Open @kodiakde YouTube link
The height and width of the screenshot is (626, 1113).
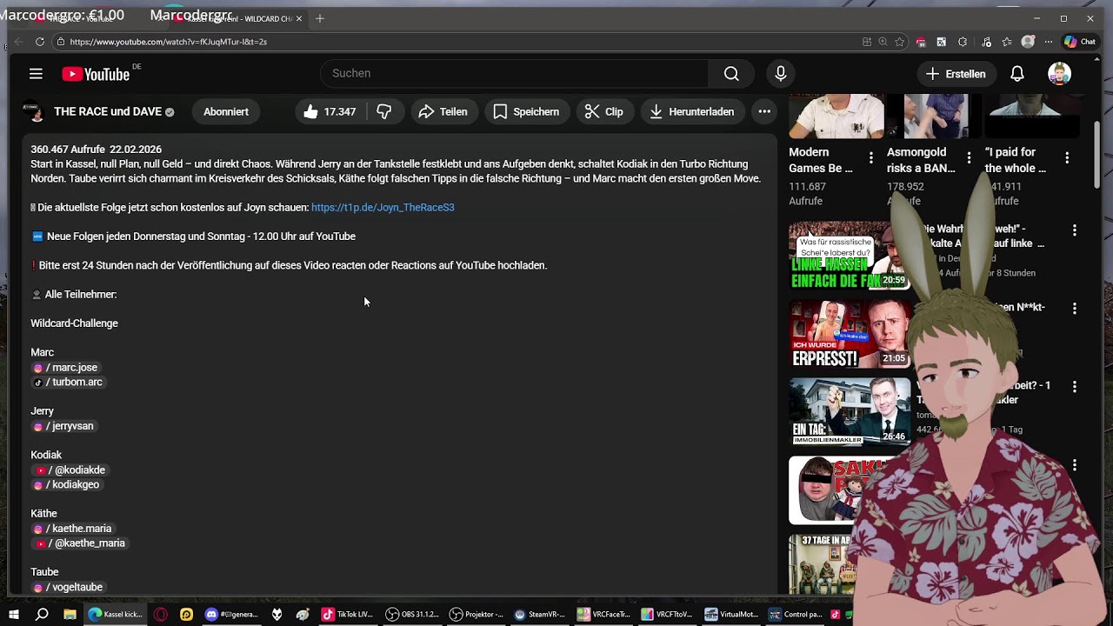click(x=70, y=470)
